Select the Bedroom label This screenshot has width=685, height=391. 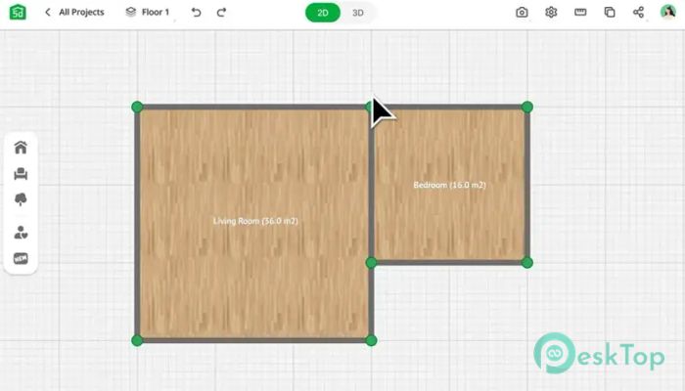pos(449,185)
